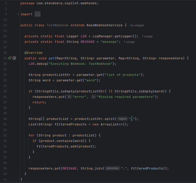Click the first isEmpty call on line 25
196x183 pixels.
[x=68, y=91]
